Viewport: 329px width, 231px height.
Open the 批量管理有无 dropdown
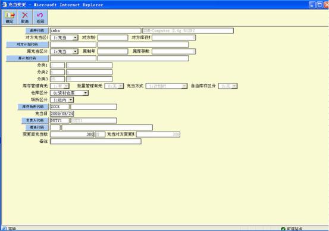click(121, 86)
